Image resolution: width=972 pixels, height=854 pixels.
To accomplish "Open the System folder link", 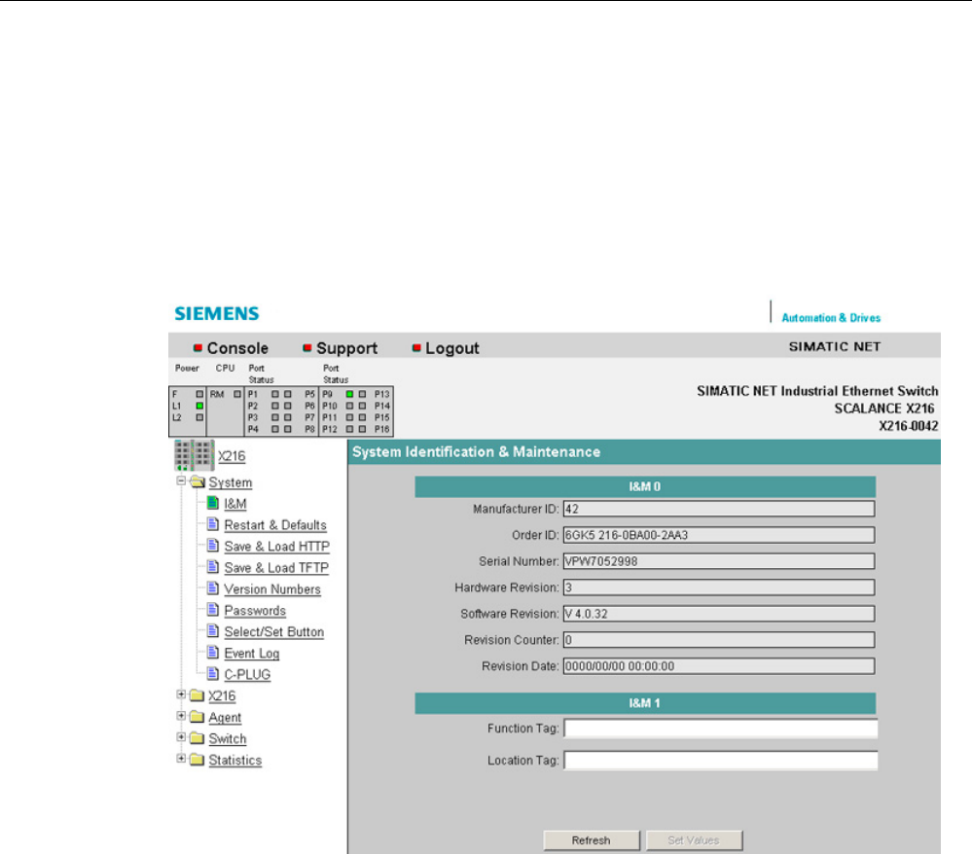I will click(x=230, y=482).
